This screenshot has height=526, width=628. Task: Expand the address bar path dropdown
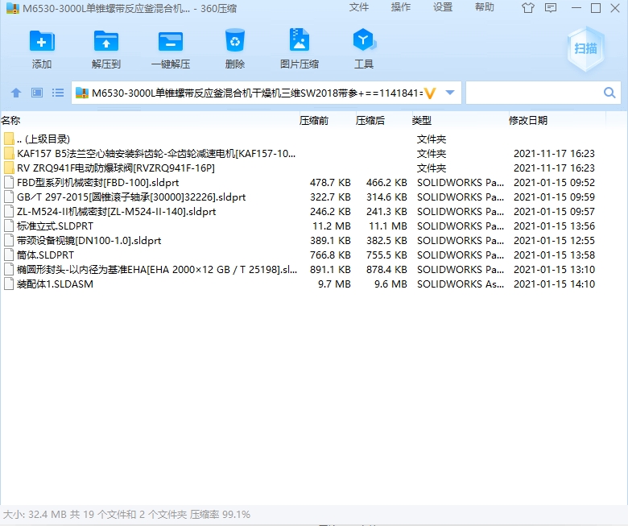[x=450, y=93]
